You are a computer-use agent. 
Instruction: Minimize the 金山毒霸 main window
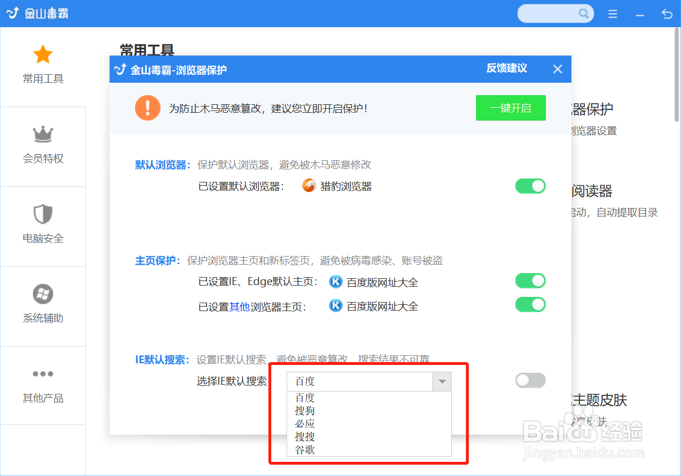(x=640, y=14)
